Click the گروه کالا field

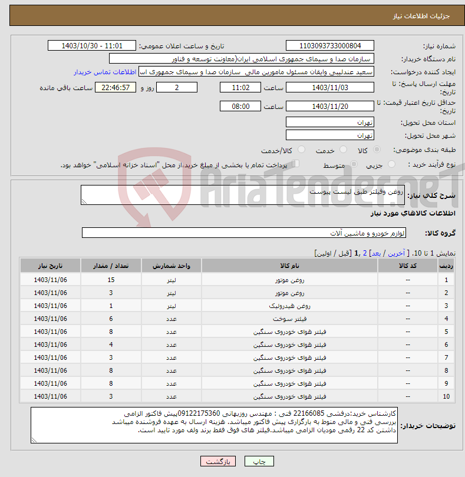tap(243, 233)
